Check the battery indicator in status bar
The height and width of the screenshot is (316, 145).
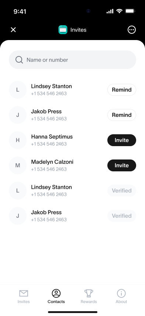point(130,11)
